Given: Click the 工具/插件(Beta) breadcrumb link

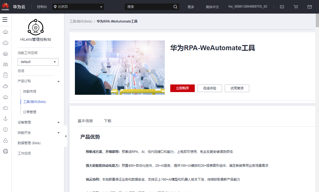Looking at the screenshot, I should pos(81,21).
